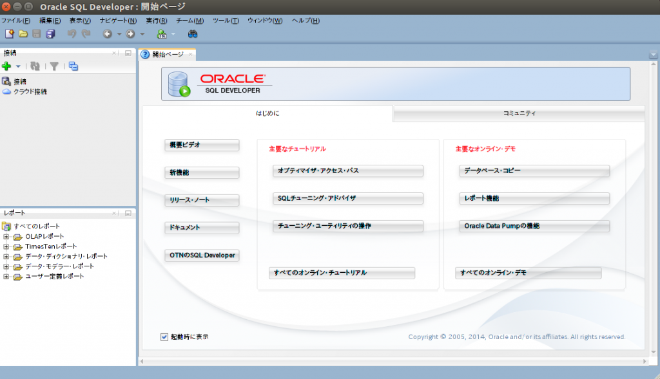
Task: Open チューニング・ユーティリティの操作 tutorial
Action: pos(348,226)
